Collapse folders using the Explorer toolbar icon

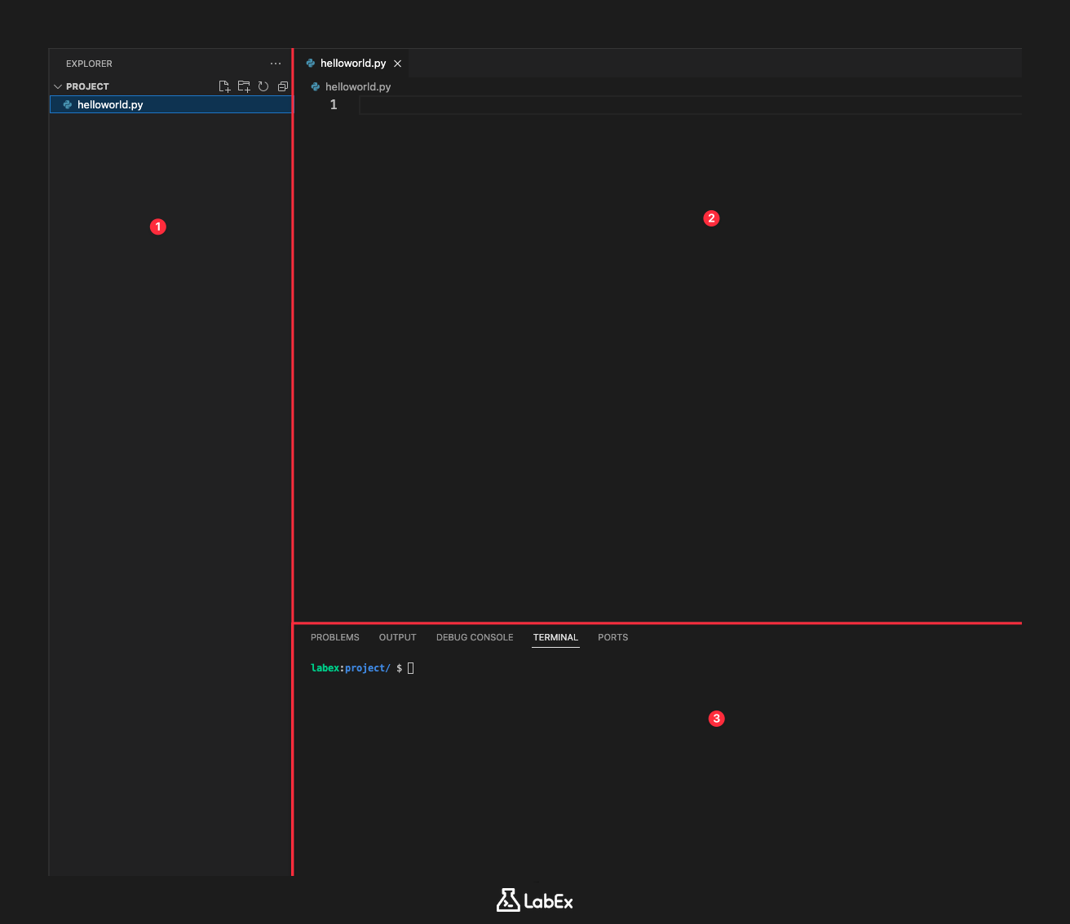283,86
